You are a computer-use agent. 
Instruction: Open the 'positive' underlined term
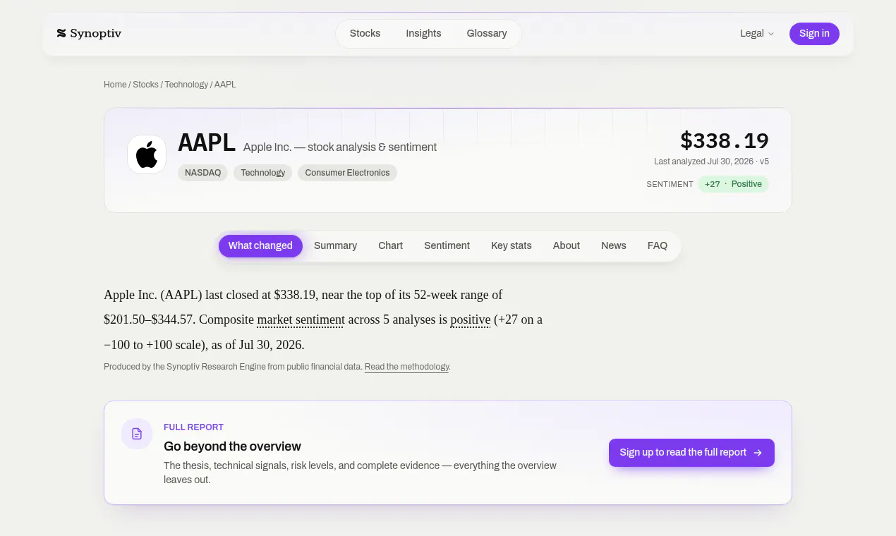[471, 319]
